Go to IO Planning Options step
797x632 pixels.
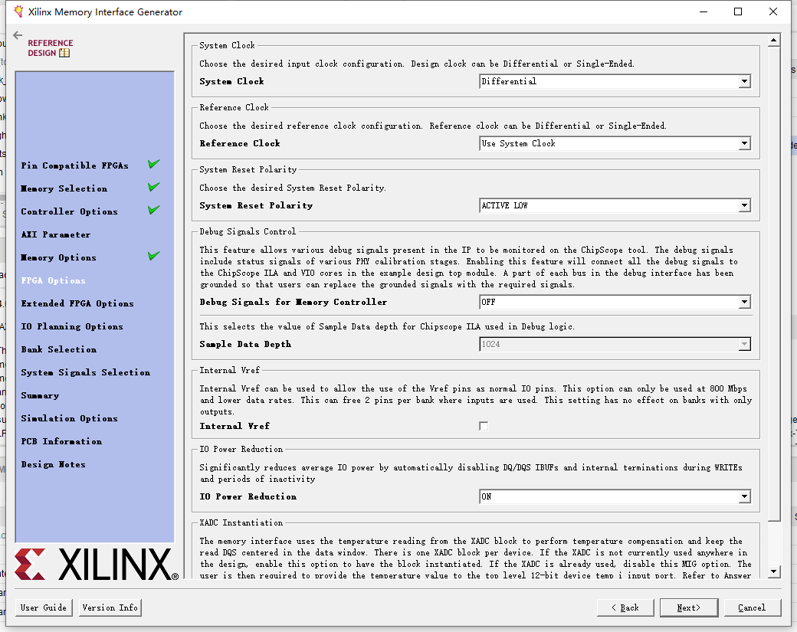72,326
